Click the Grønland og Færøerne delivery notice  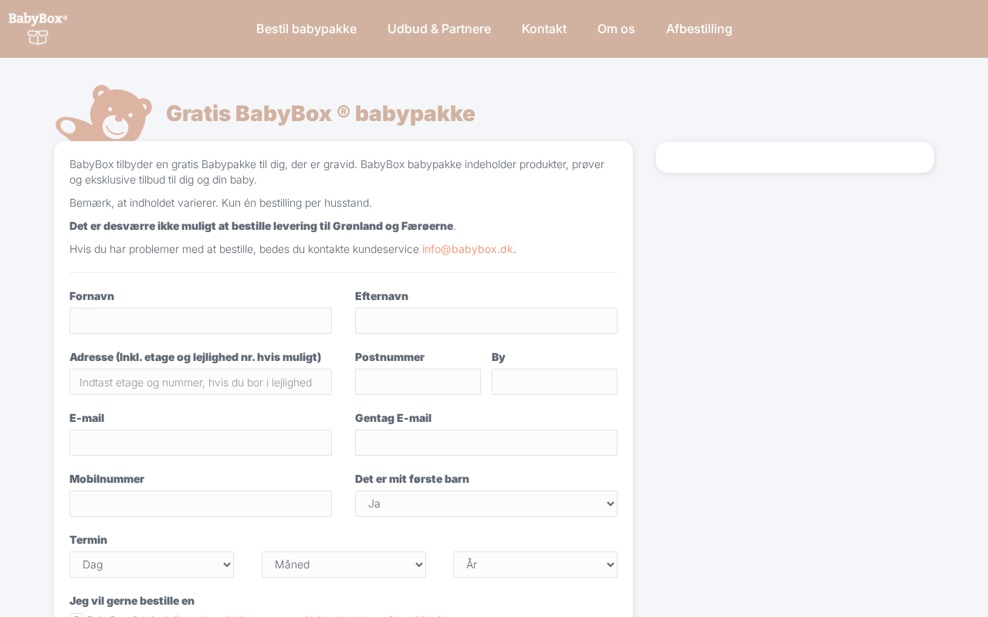(262, 226)
